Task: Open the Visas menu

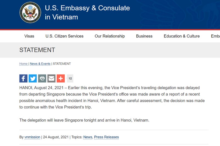Action: pyautogui.click(x=29, y=36)
